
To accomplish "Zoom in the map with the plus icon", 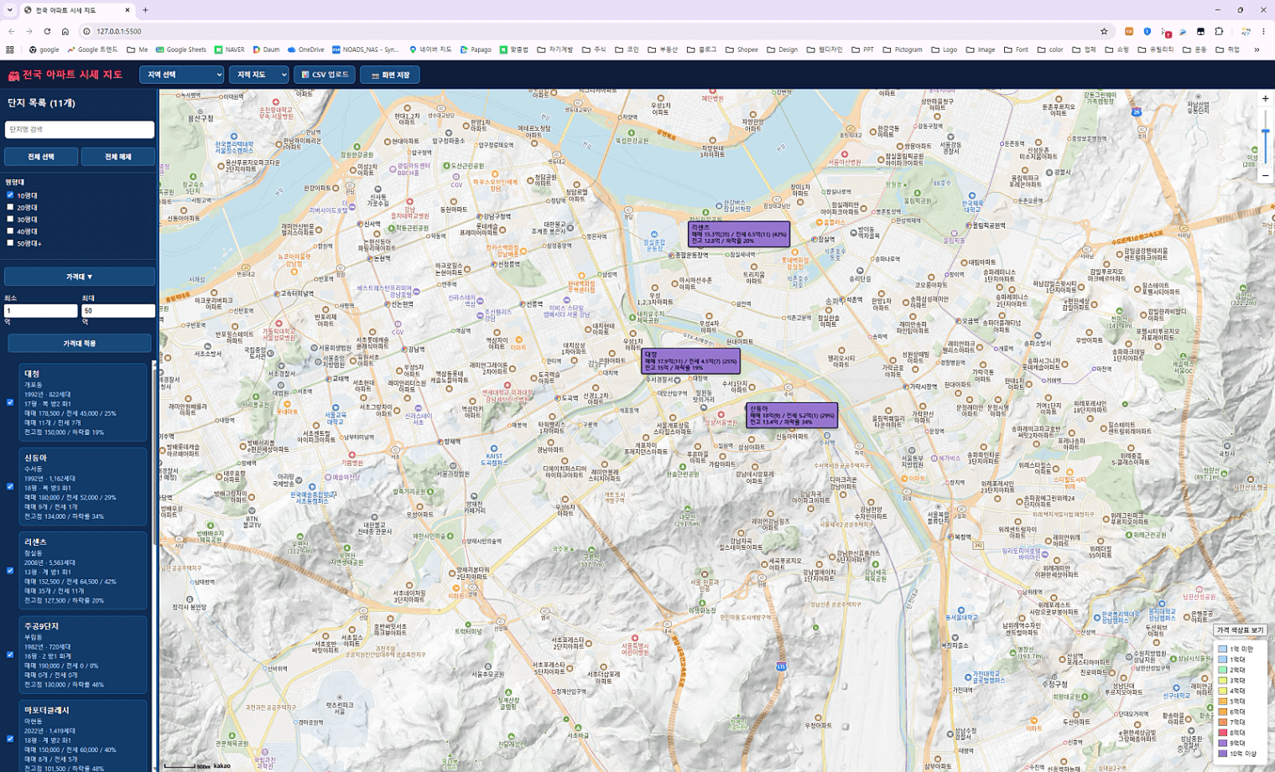I will click(1265, 99).
